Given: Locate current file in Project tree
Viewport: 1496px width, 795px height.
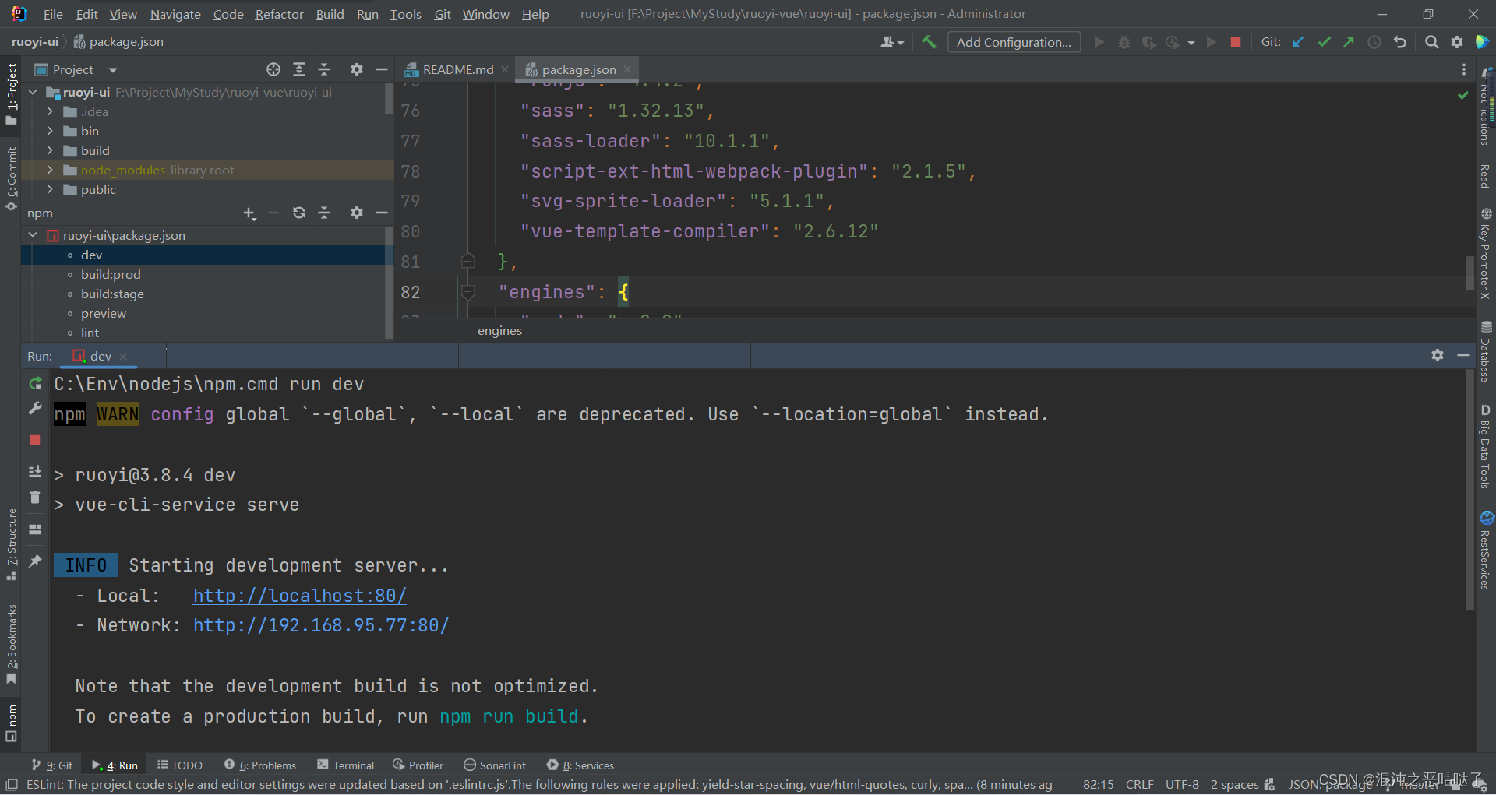Looking at the screenshot, I should pyautogui.click(x=273, y=69).
